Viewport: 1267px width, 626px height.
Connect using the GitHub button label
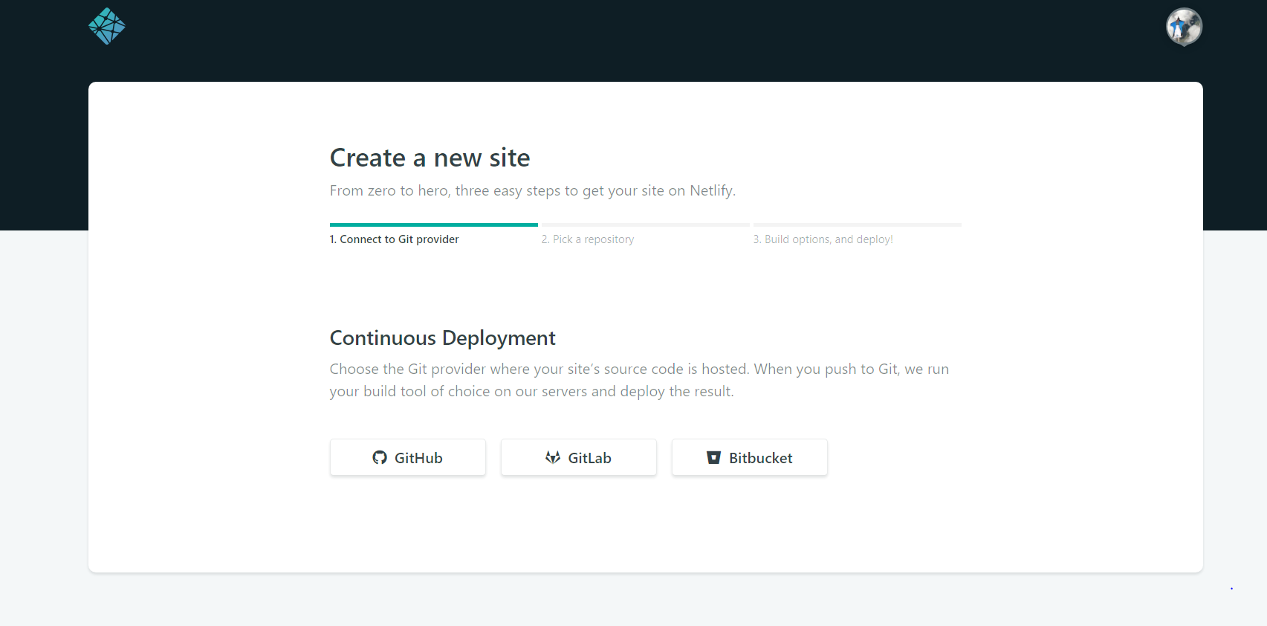[418, 458]
